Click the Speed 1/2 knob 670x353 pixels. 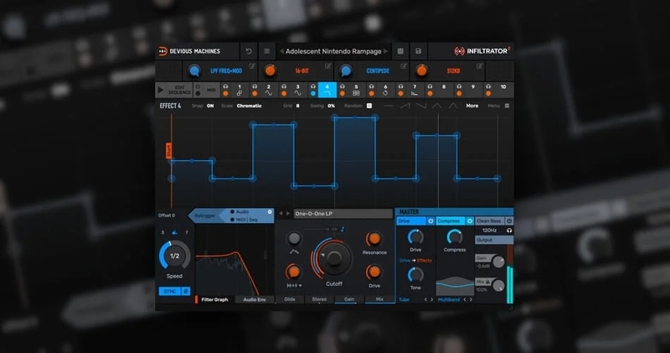pos(174,256)
